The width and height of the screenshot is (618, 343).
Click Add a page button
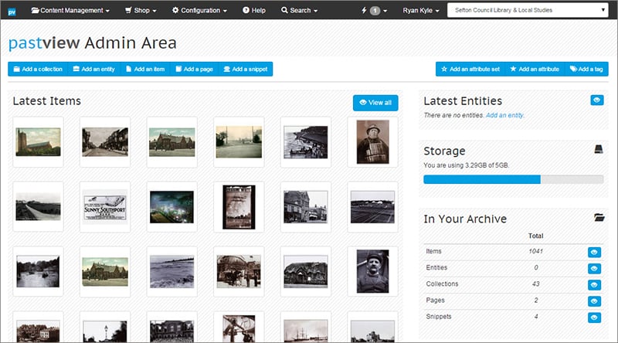[195, 69]
